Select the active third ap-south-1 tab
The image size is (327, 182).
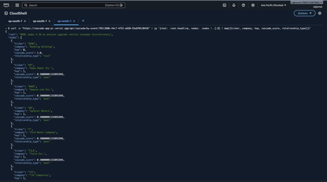click(65, 21)
